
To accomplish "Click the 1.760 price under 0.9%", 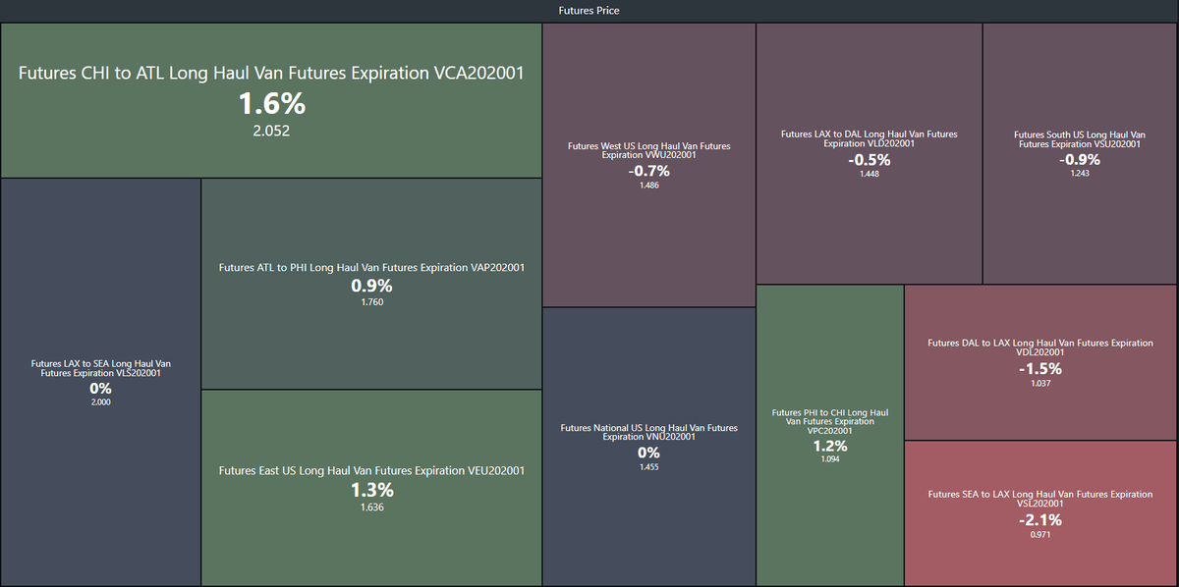I will [x=371, y=302].
